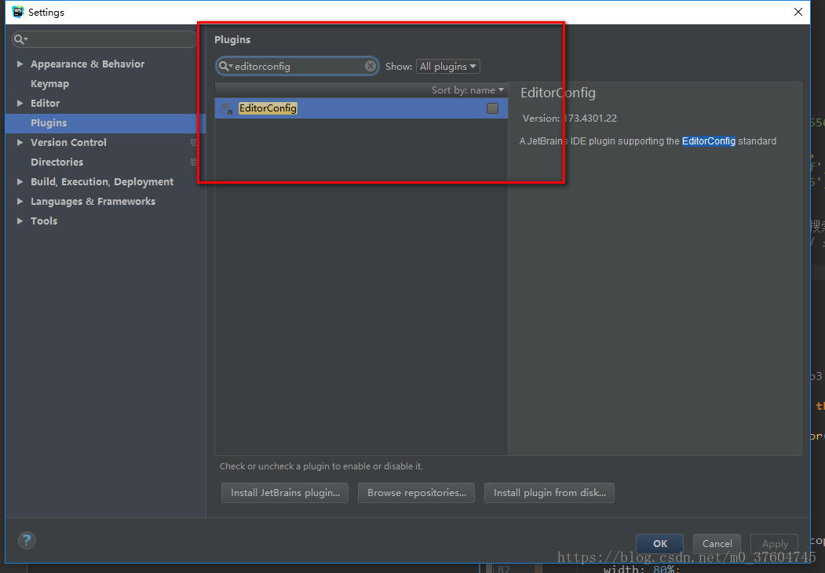
Task: Open the Sort by name dropdown
Action: coord(467,90)
